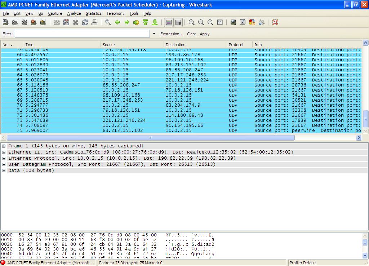Open the Telephony menu

[x=115, y=13]
